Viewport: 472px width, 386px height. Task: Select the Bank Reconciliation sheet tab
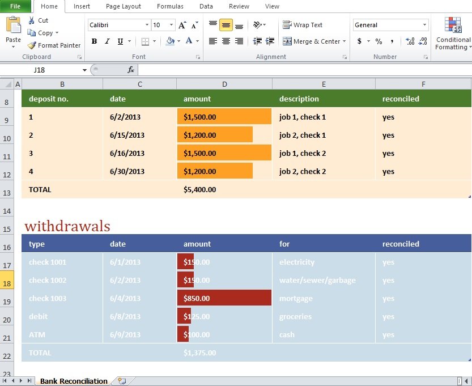coord(74,381)
